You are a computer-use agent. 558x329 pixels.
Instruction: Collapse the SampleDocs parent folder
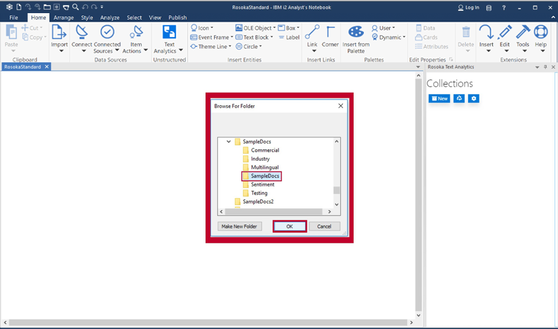(x=229, y=142)
